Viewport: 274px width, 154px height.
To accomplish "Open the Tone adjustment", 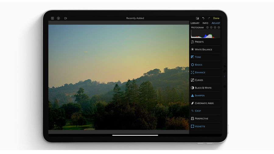I will click(205, 57).
